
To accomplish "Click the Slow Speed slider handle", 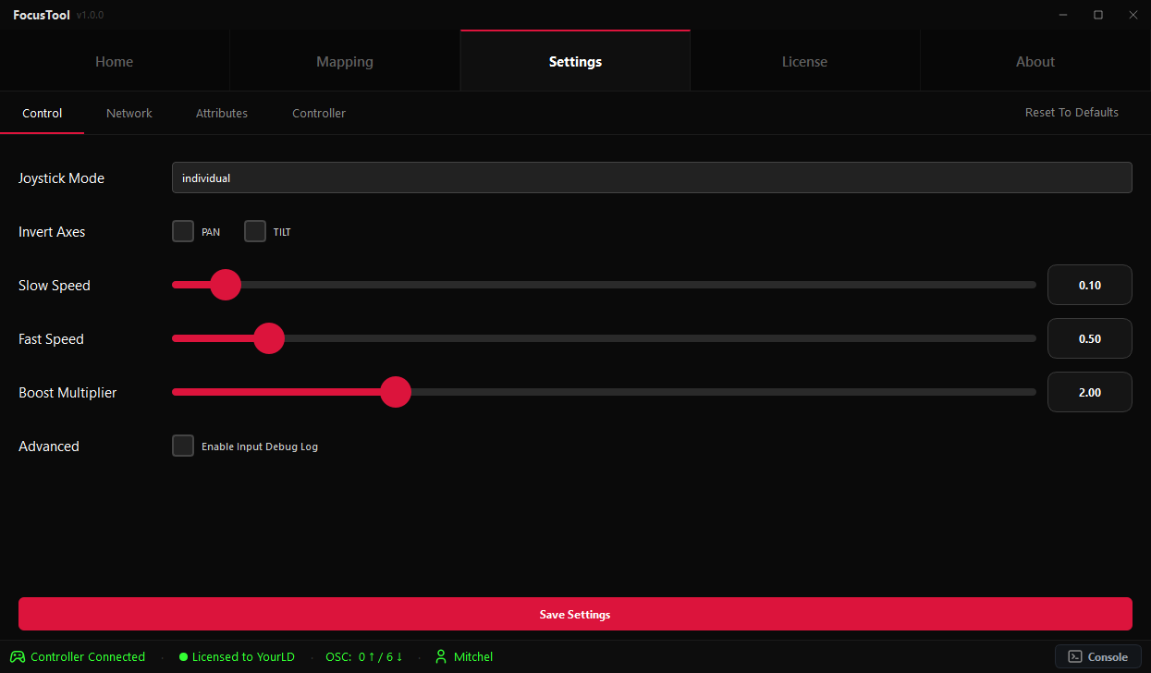I will 226,285.
